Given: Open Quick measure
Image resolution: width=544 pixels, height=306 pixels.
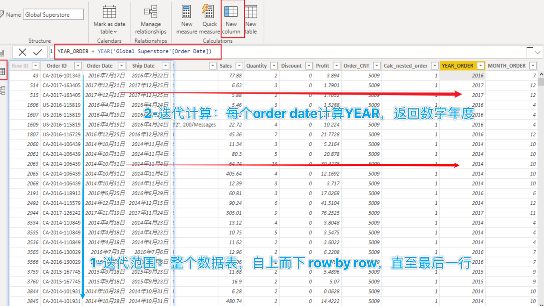Looking at the screenshot, I should pyautogui.click(x=209, y=20).
